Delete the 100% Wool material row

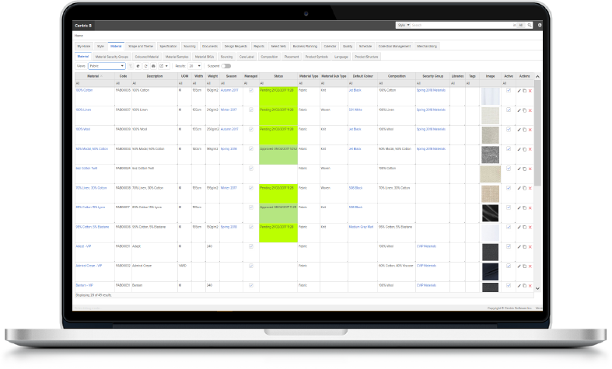[x=530, y=130]
